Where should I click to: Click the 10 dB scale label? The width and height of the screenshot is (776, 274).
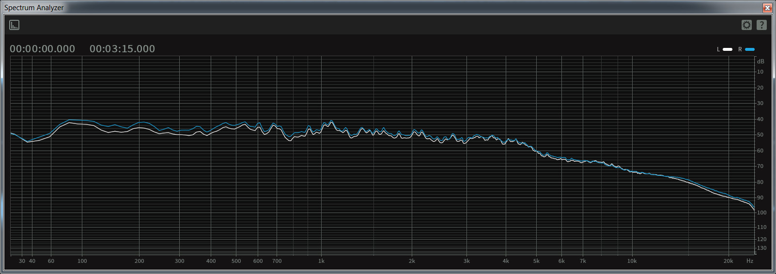tap(760, 72)
